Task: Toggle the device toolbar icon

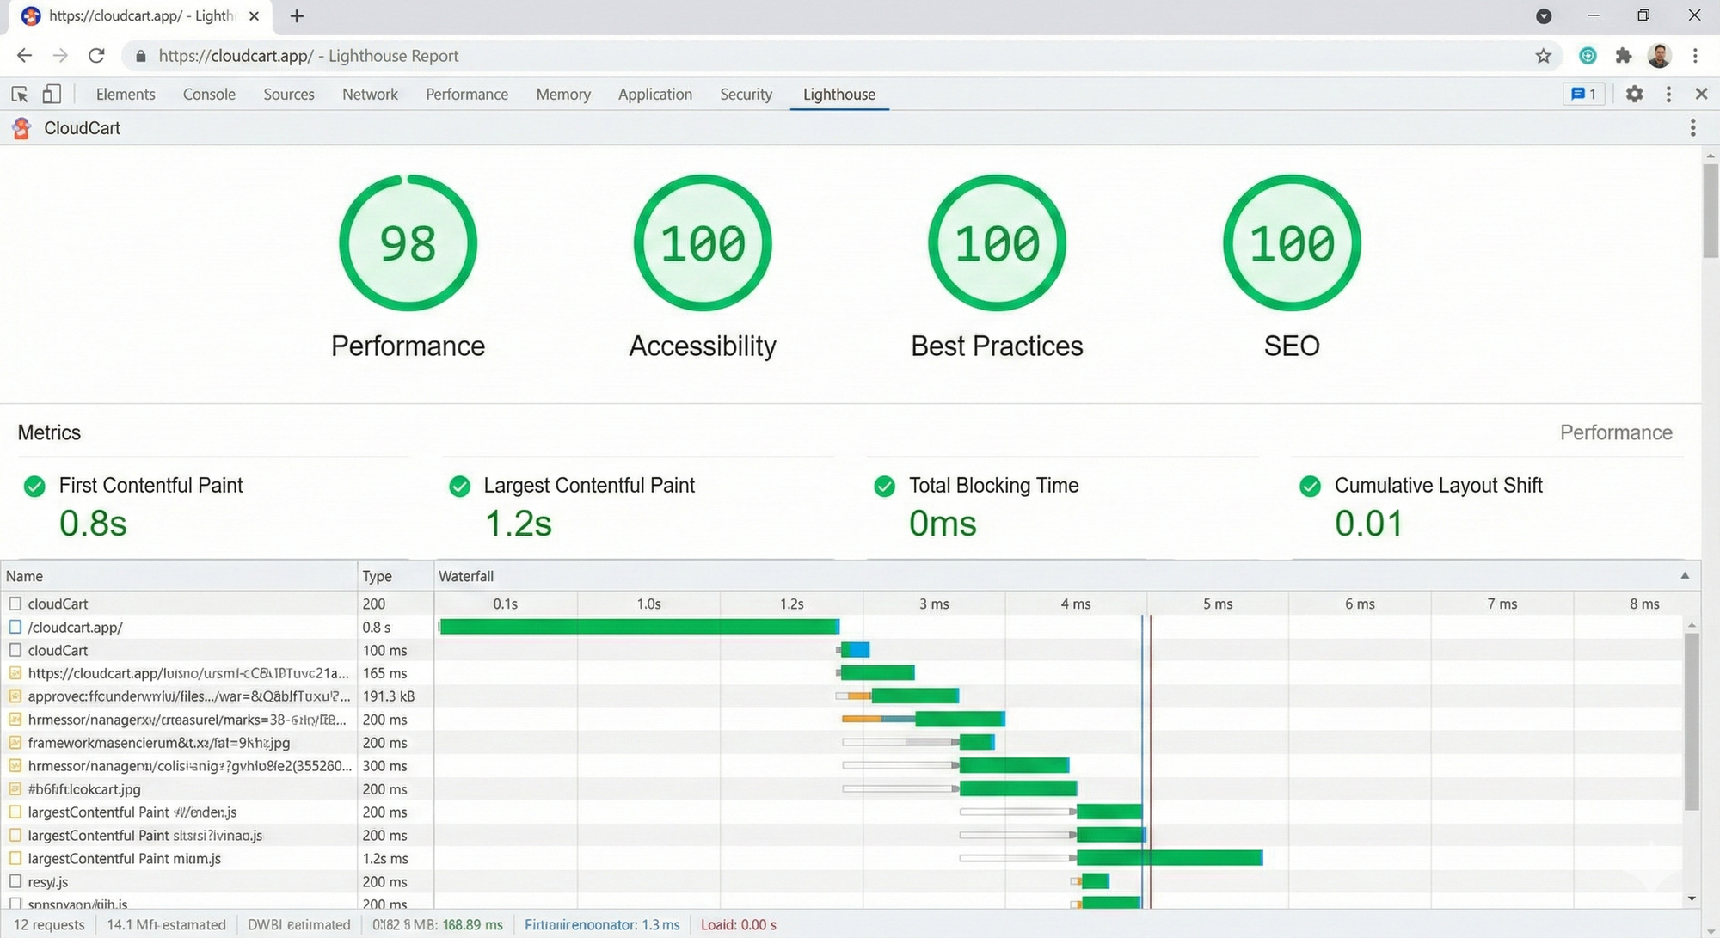Action: pos(52,95)
